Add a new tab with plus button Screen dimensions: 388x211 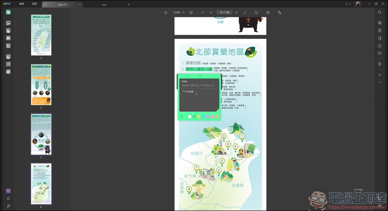pos(129,4)
